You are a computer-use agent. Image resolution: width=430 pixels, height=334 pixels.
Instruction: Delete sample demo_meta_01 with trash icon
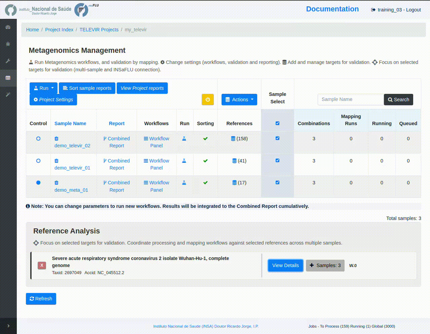57,183
